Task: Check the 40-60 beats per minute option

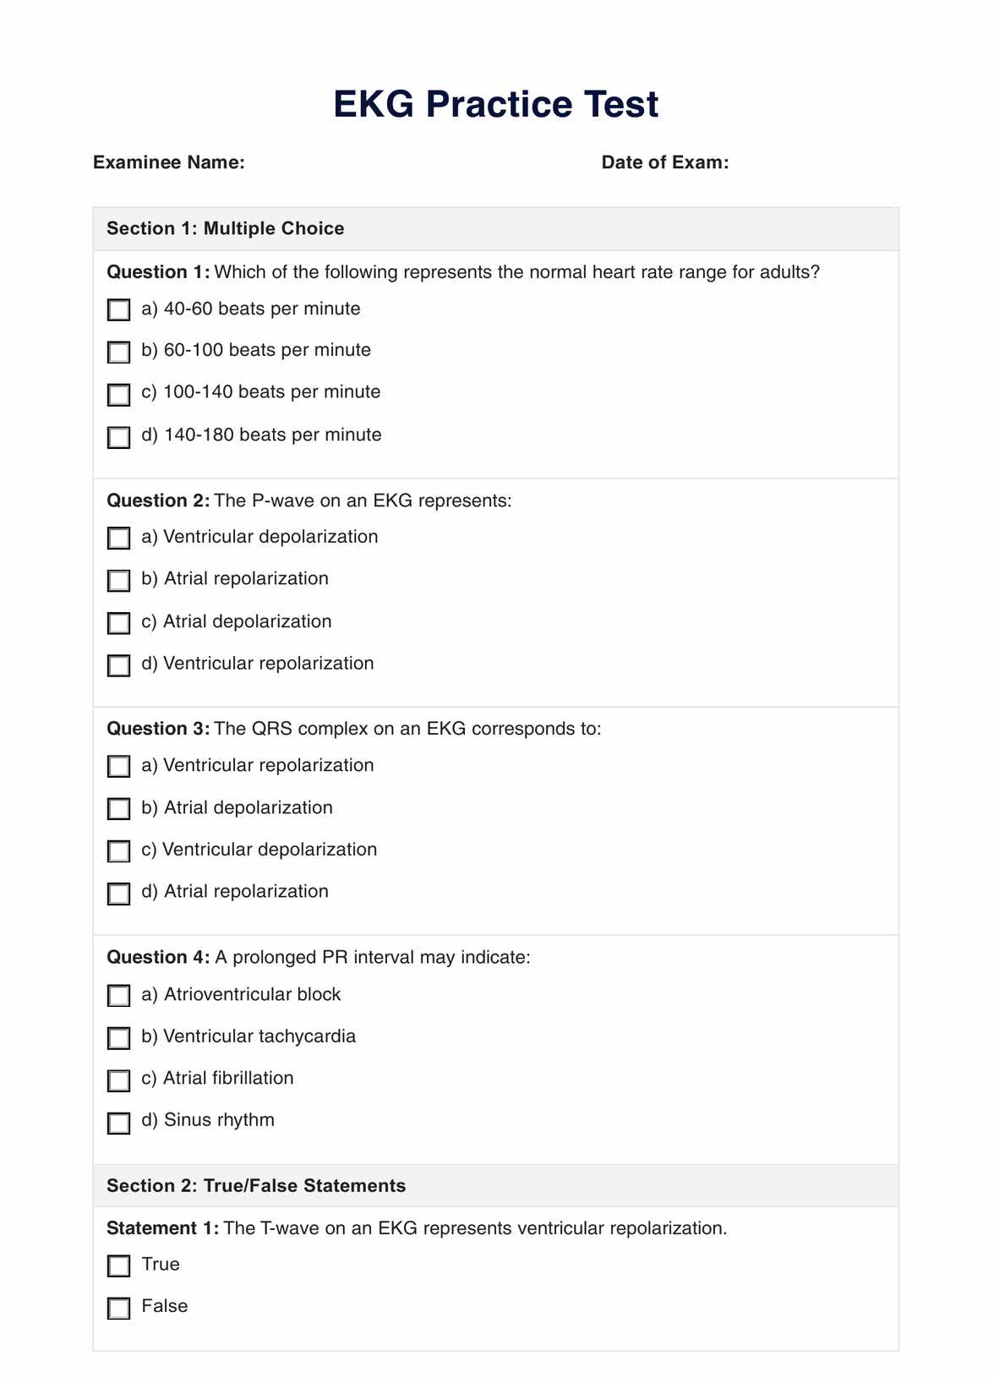Action: (119, 310)
